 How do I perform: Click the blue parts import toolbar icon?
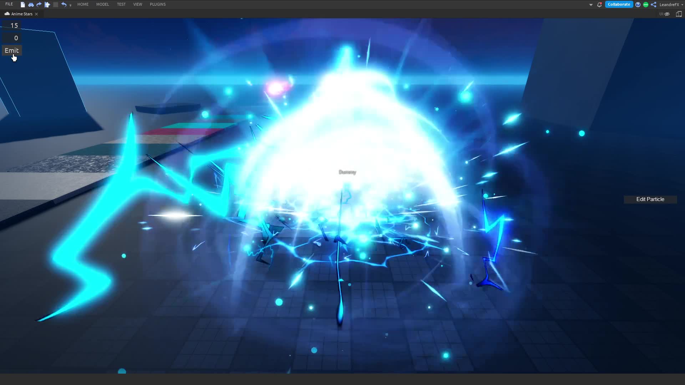[47, 5]
